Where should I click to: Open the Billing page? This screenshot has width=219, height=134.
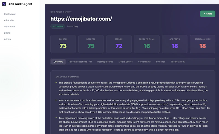pos(7,33)
